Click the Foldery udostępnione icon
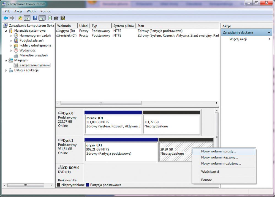This screenshot has height=197, width=275. (x=16, y=46)
